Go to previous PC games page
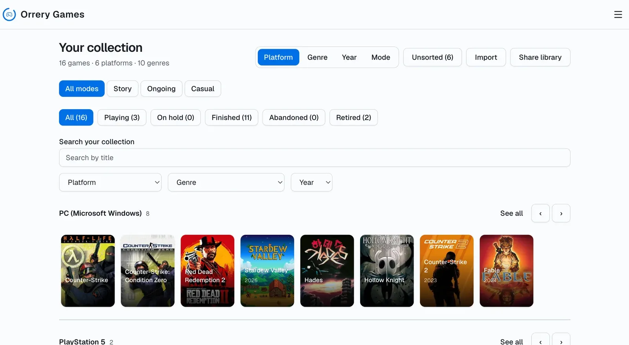The height and width of the screenshot is (345, 629). 541,214
